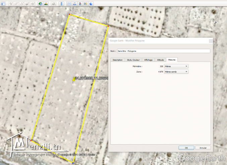Click the Nom text field
This screenshot has height=165, width=227.
(x=163, y=51)
